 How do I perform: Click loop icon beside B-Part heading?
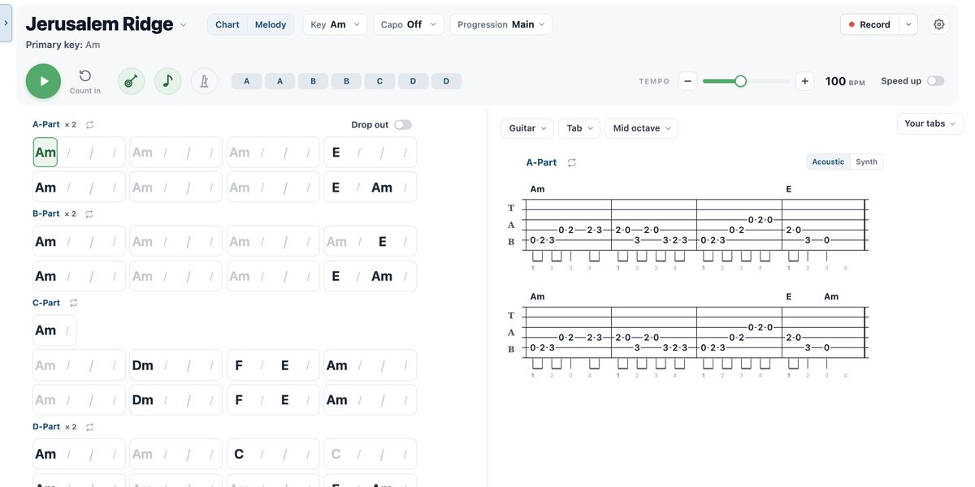click(x=89, y=214)
